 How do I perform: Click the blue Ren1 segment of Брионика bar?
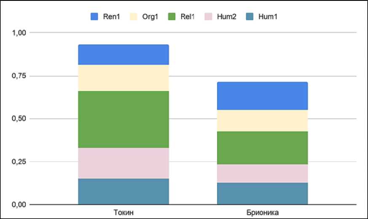click(x=262, y=96)
